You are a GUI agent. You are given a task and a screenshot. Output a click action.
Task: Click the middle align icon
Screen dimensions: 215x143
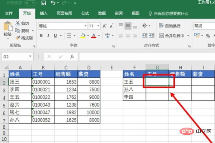click(x=128, y=26)
